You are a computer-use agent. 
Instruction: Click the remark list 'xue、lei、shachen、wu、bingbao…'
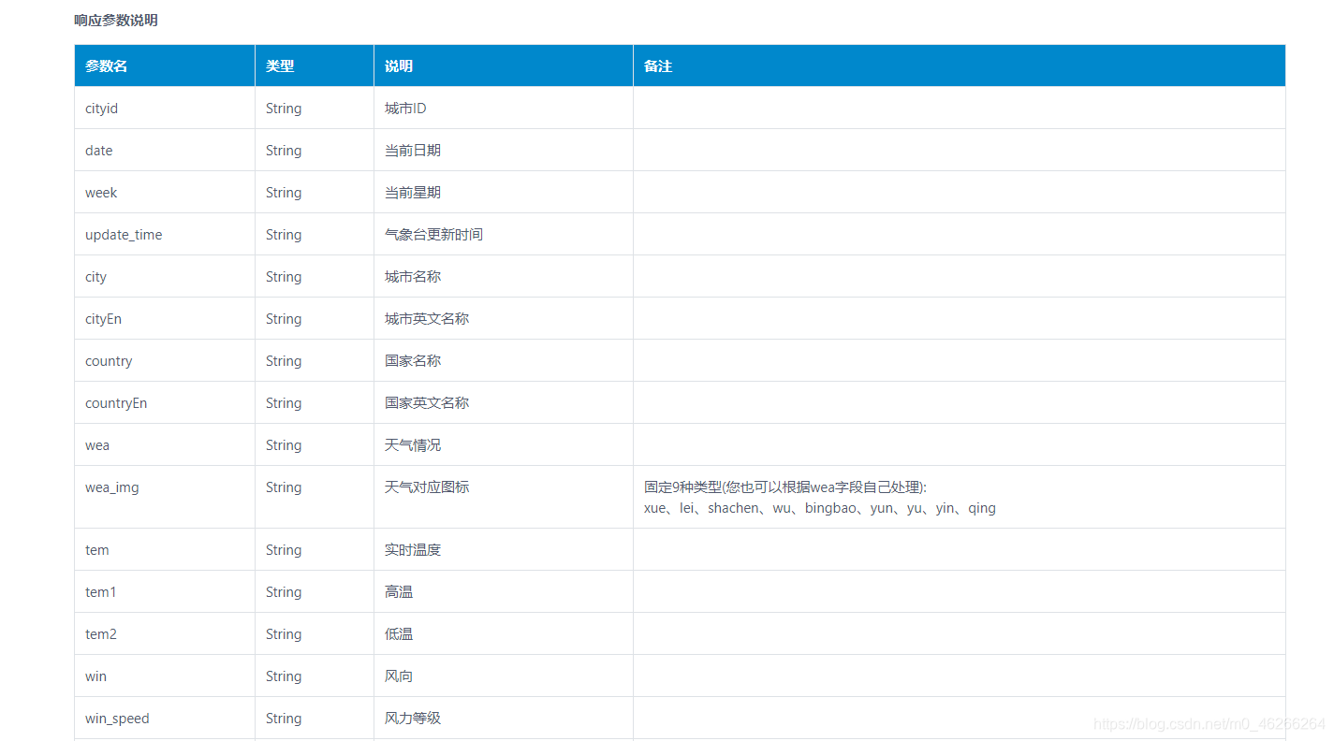point(820,508)
